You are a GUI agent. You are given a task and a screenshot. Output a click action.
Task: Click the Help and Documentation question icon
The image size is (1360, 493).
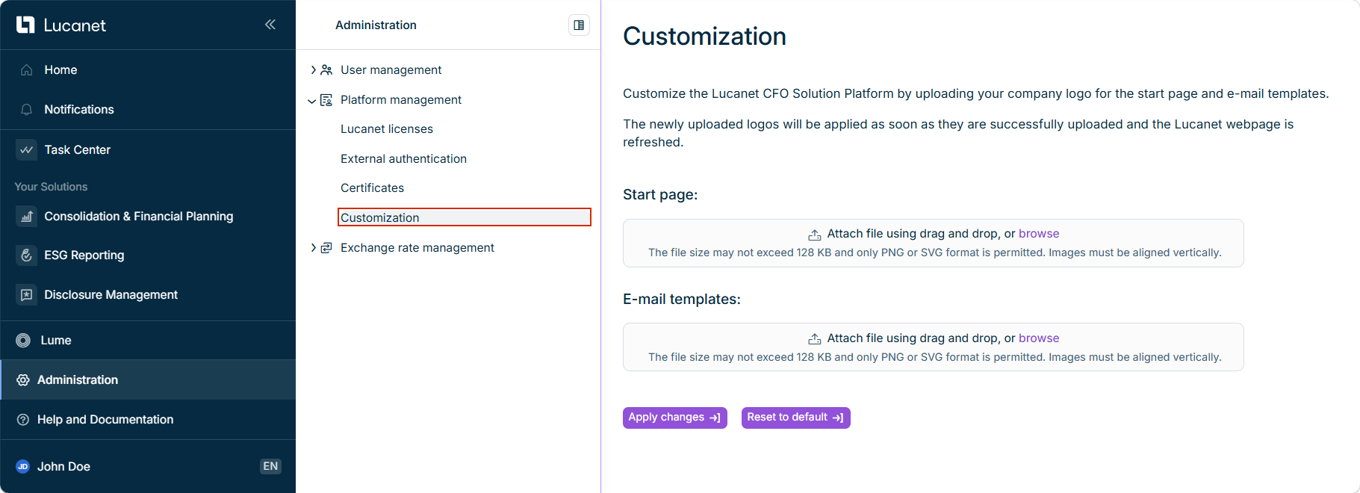click(x=23, y=420)
